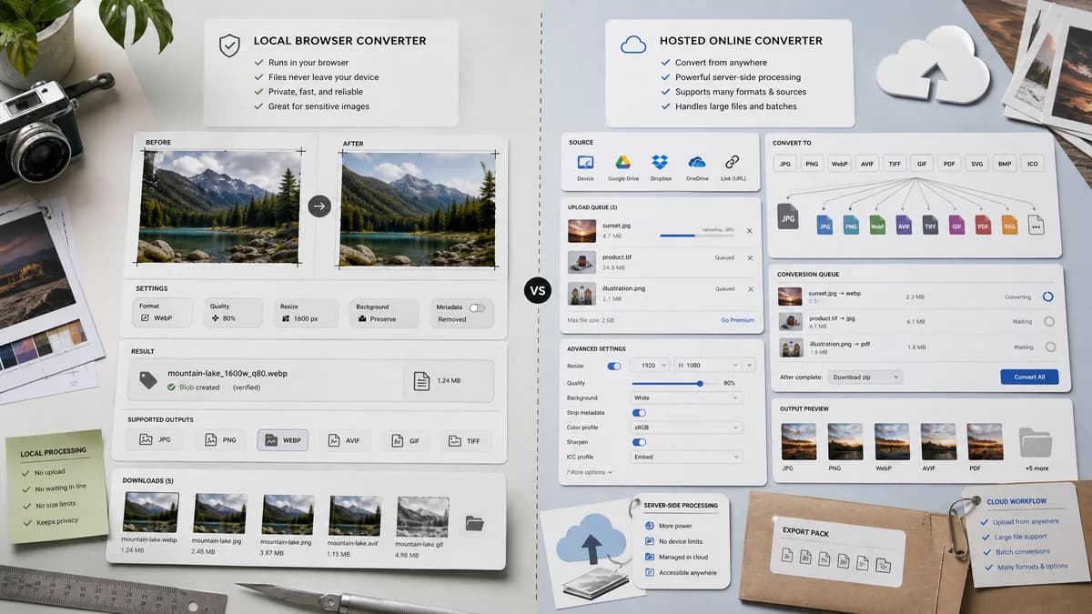Select radio for sunset.jpg → webp conversion

point(1048,297)
